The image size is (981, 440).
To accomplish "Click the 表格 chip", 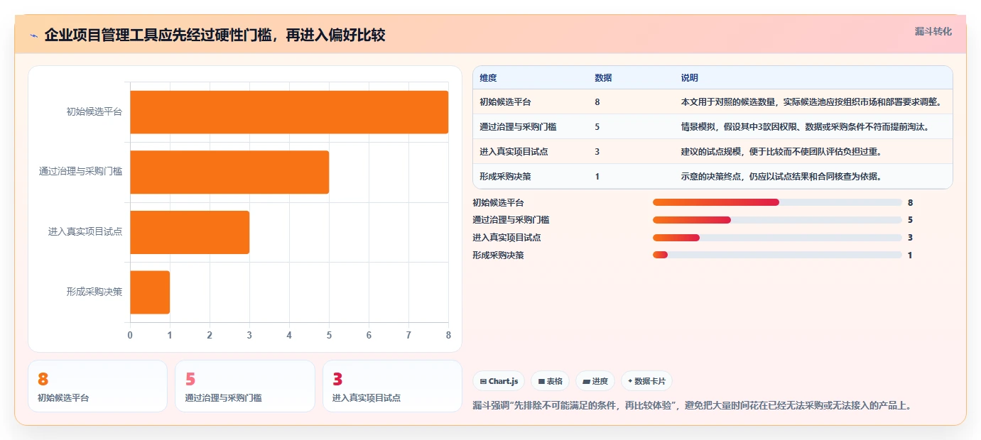I will 550,381.
